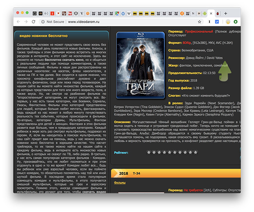The width and height of the screenshot is (254, 212).
Task: Go back to the previous page
Action: 18,22
